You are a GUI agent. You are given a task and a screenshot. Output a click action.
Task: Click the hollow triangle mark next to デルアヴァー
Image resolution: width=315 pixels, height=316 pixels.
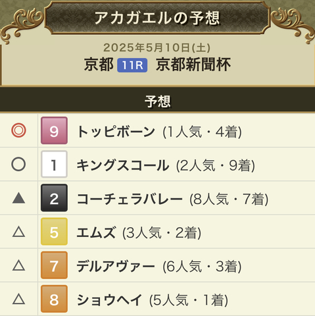coord(18,265)
